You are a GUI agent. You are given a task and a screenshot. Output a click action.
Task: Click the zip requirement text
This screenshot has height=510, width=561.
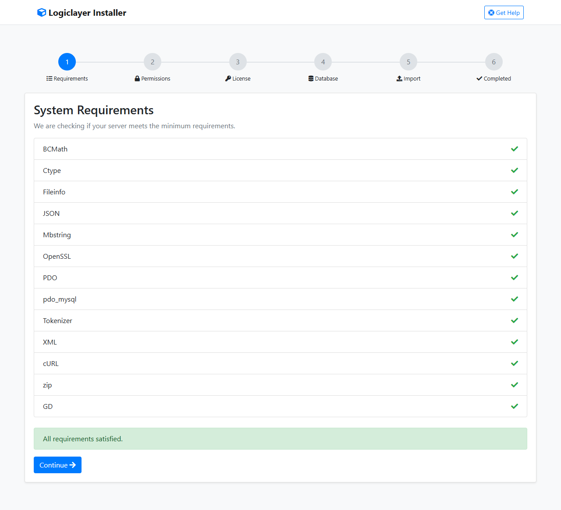47,385
